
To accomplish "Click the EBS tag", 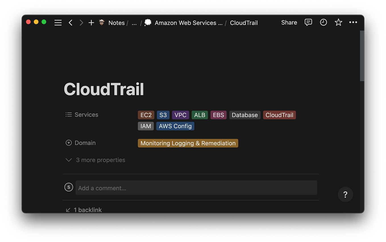I will [219, 115].
